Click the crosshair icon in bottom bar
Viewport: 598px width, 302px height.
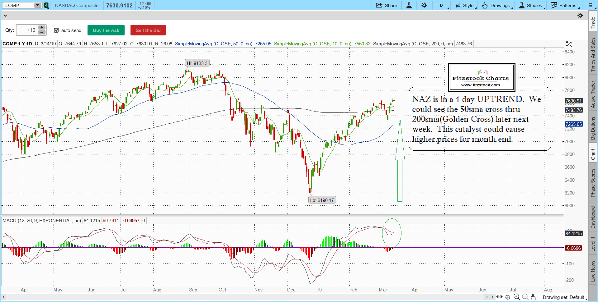click(508, 297)
